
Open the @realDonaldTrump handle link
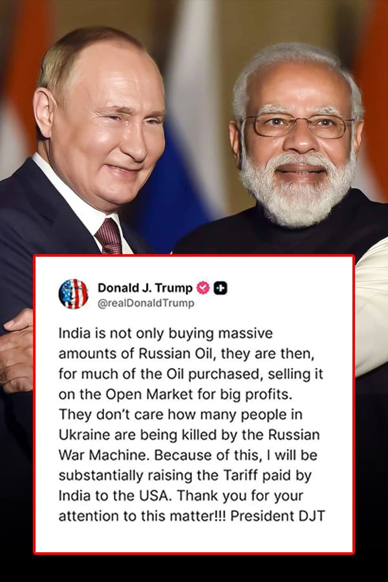146,303
